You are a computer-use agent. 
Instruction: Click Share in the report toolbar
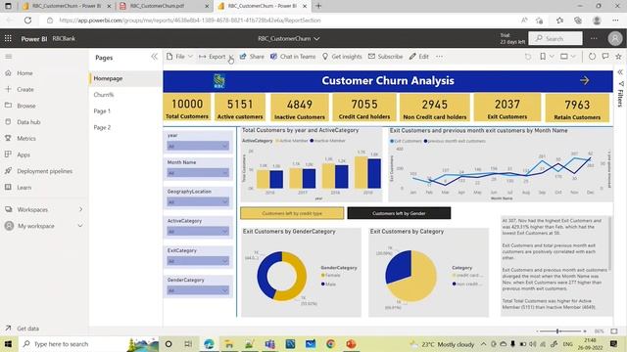(252, 57)
